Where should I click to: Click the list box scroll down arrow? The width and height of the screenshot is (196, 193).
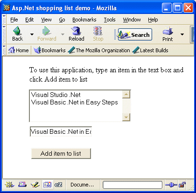(126, 117)
